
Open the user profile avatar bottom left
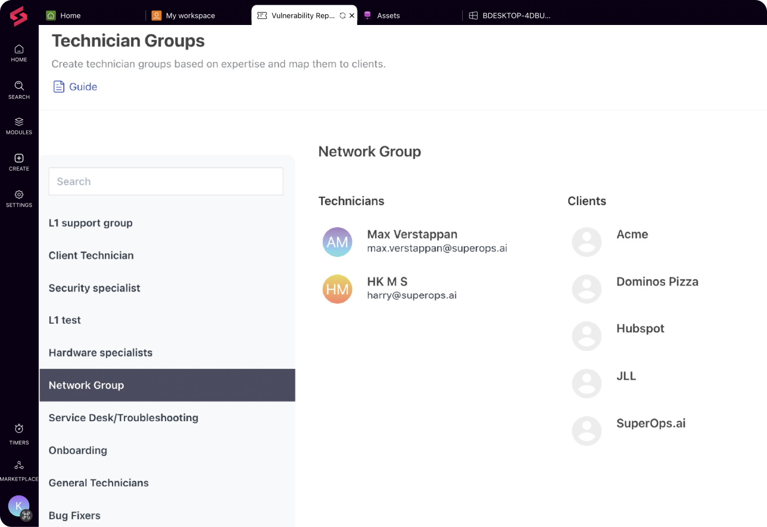tap(18, 506)
